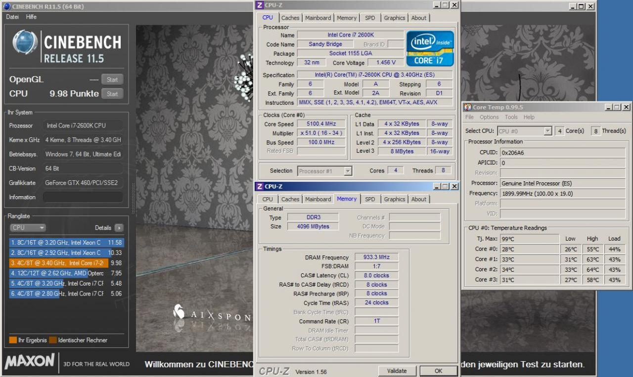Select highlighted 4C/8T @ 3.40 GHz row
633x377 pixels.
(x=66, y=263)
